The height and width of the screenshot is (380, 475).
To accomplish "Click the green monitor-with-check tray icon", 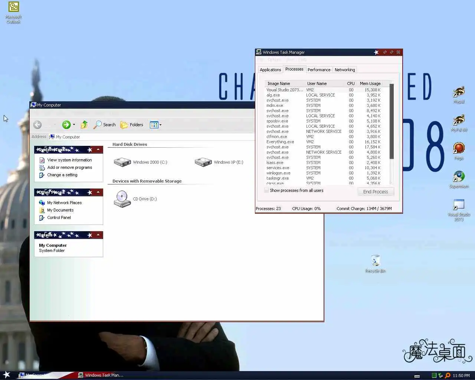I will pyautogui.click(x=440, y=376).
